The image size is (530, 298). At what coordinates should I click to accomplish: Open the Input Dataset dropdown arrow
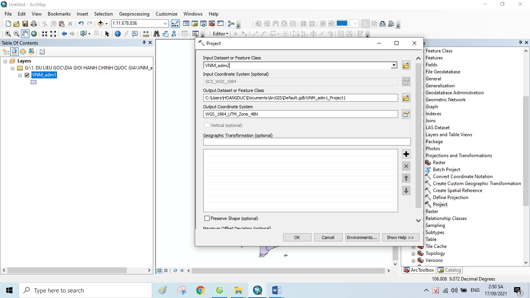point(394,65)
